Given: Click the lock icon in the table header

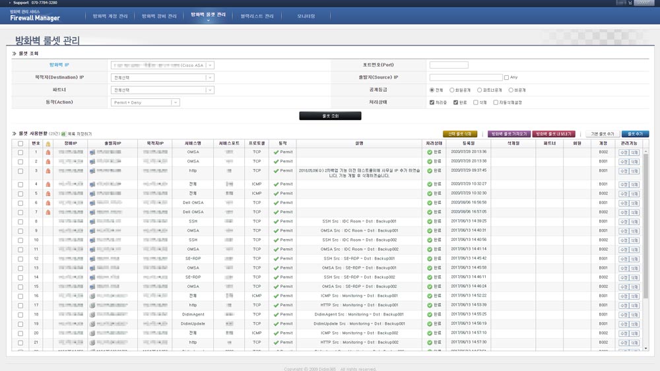Looking at the screenshot, I should pyautogui.click(x=48, y=144).
